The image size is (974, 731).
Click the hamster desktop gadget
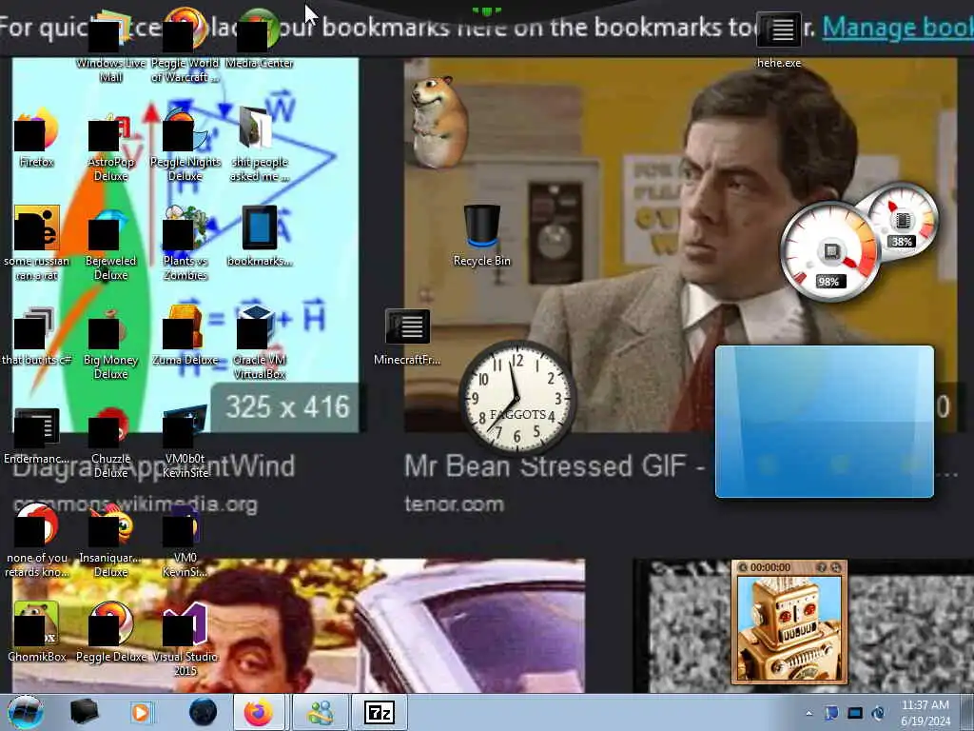438,122
